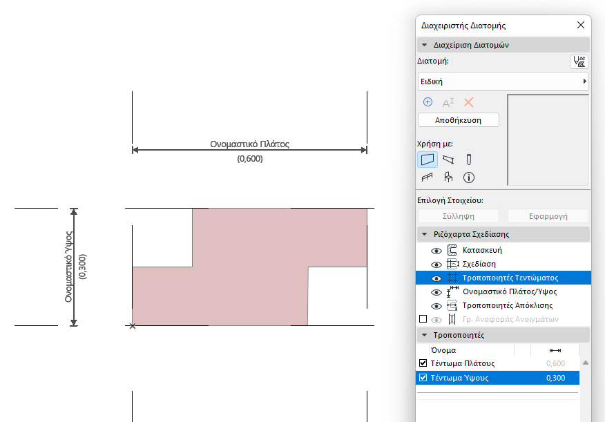Image resolution: width=605 pixels, height=422 pixels.
Task: Select the column usage icon
Action: pyautogui.click(x=469, y=160)
